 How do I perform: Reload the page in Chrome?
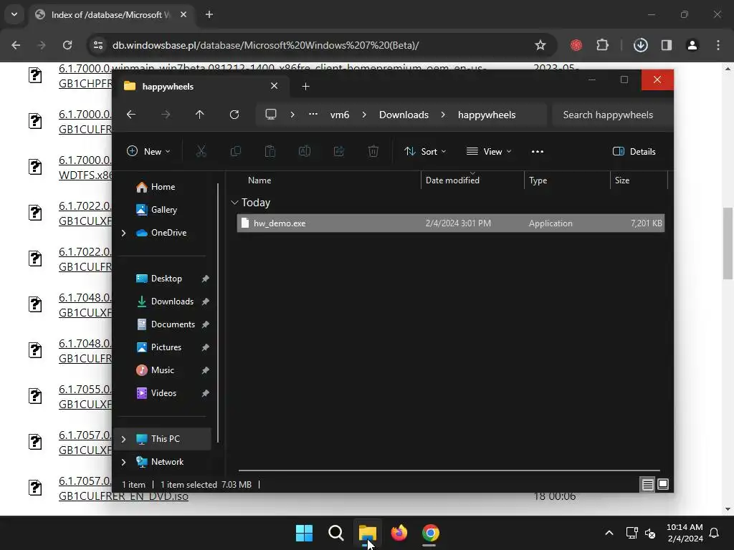point(67,45)
